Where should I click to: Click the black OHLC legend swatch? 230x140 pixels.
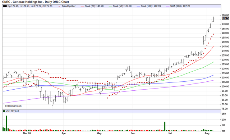[5, 6]
